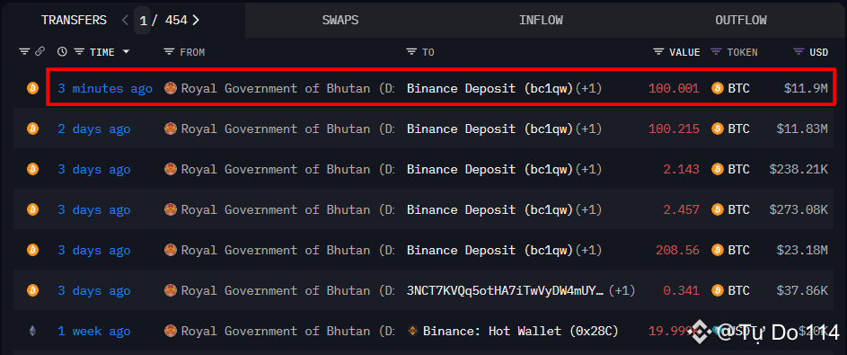Open the '3 minutes ago' transaction link
847x355 pixels.
(105, 89)
